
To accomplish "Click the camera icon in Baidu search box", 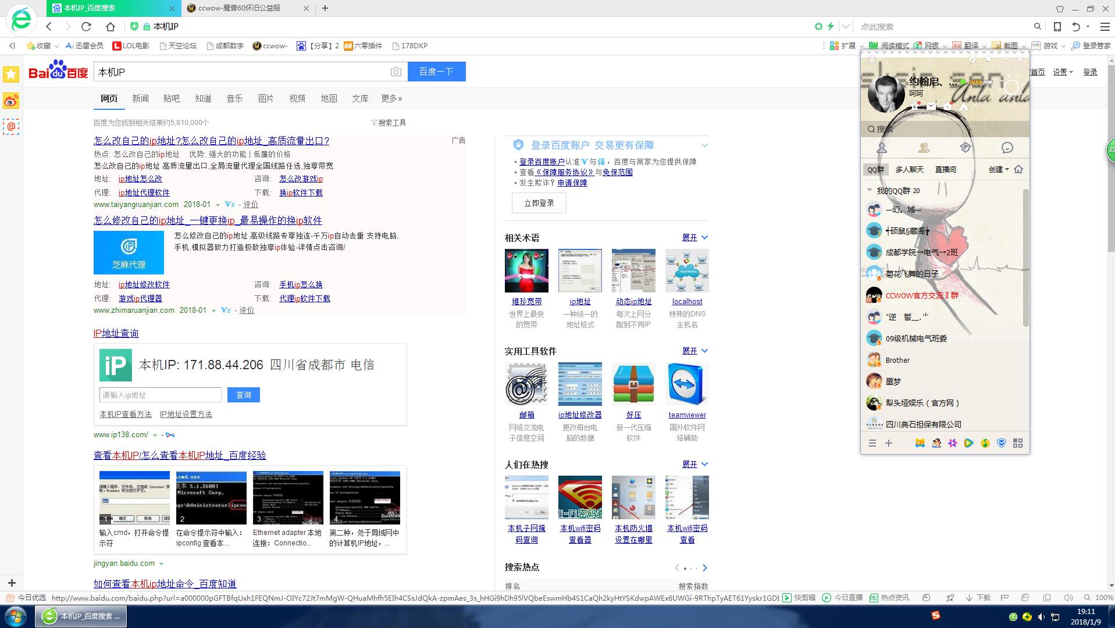I will click(396, 72).
